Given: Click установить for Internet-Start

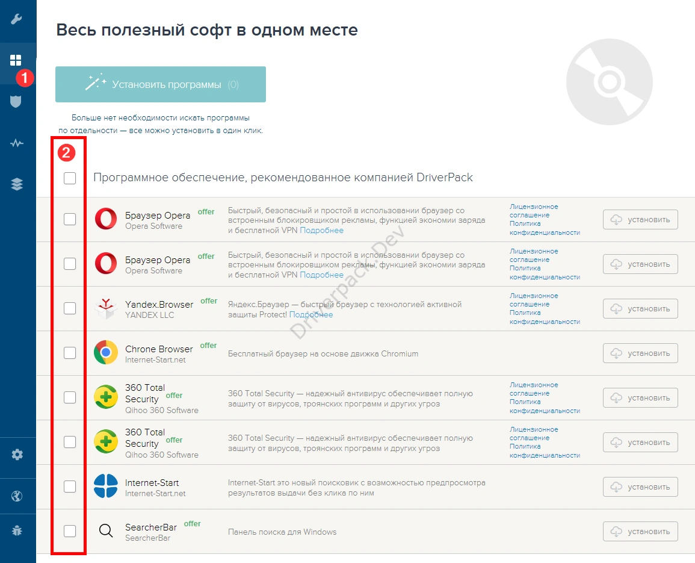Looking at the screenshot, I should tap(640, 487).
